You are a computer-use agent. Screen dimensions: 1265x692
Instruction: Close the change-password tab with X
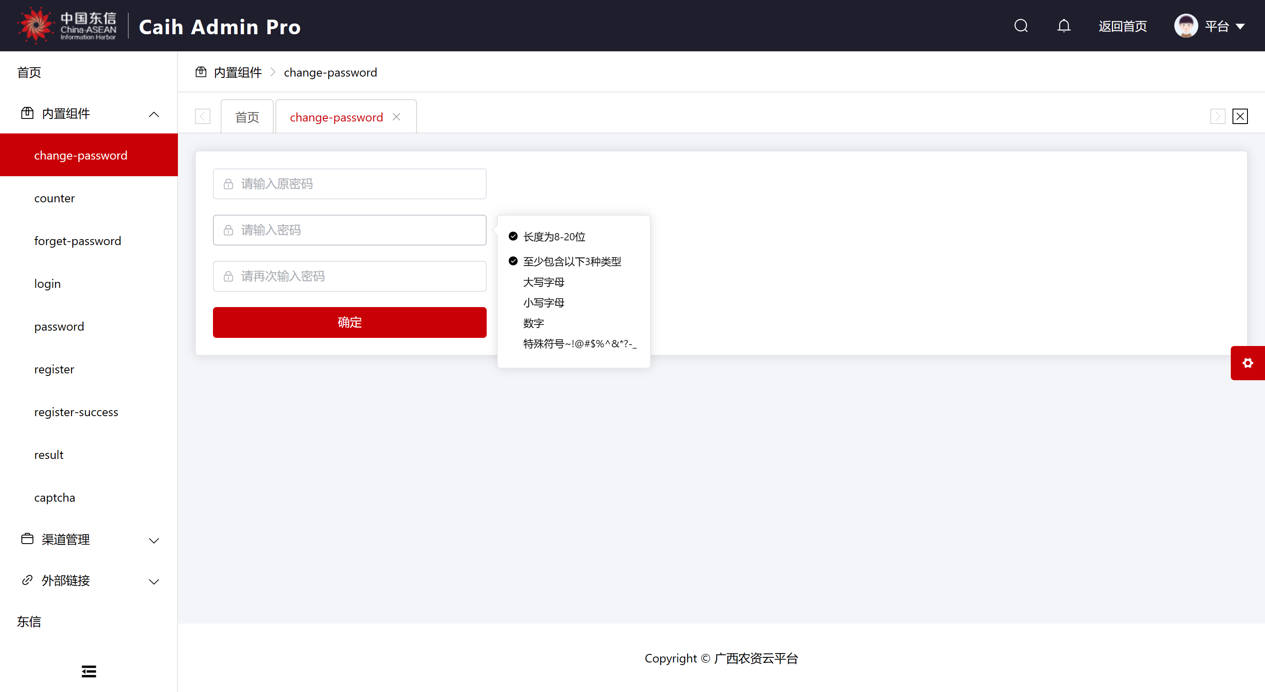tap(396, 117)
